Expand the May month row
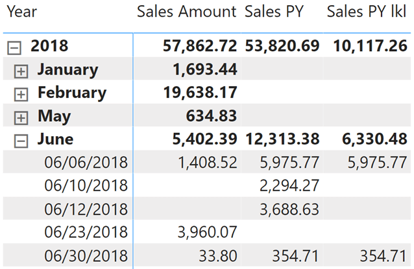The height and width of the screenshot is (269, 414). (22, 117)
